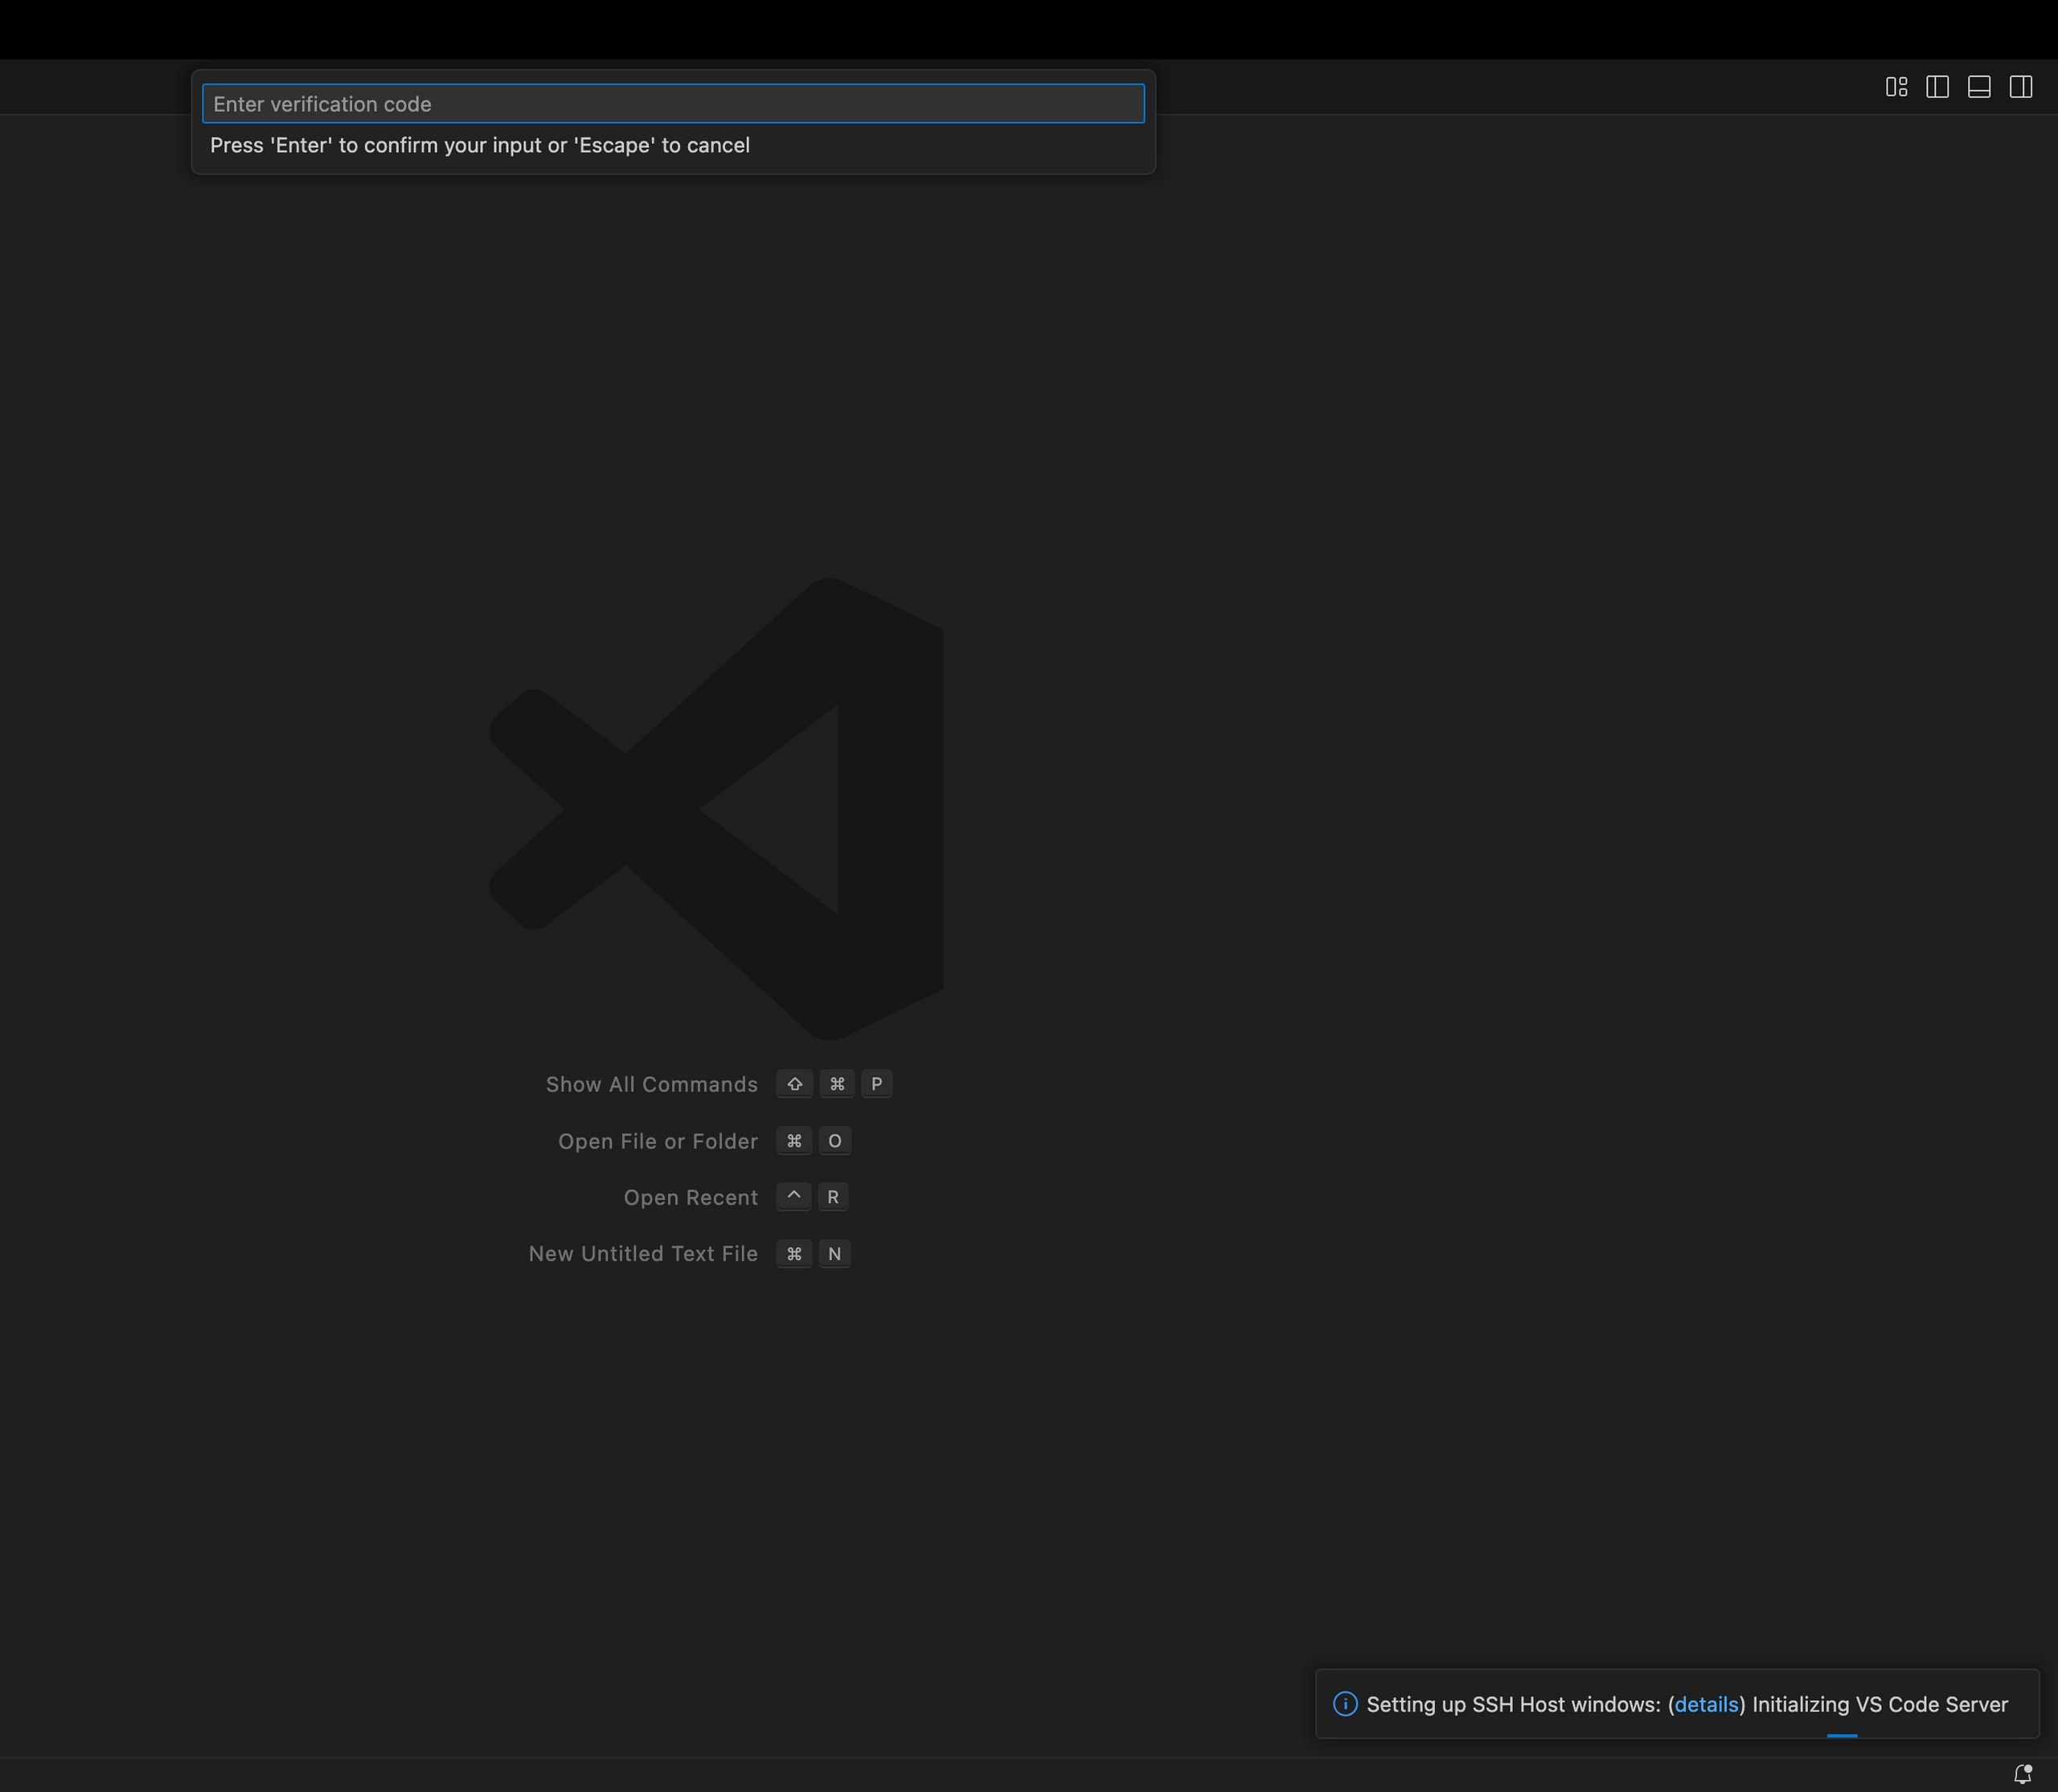The width and height of the screenshot is (2058, 1792).
Task: Click the progress bar under SSH notification
Action: tap(1841, 1735)
